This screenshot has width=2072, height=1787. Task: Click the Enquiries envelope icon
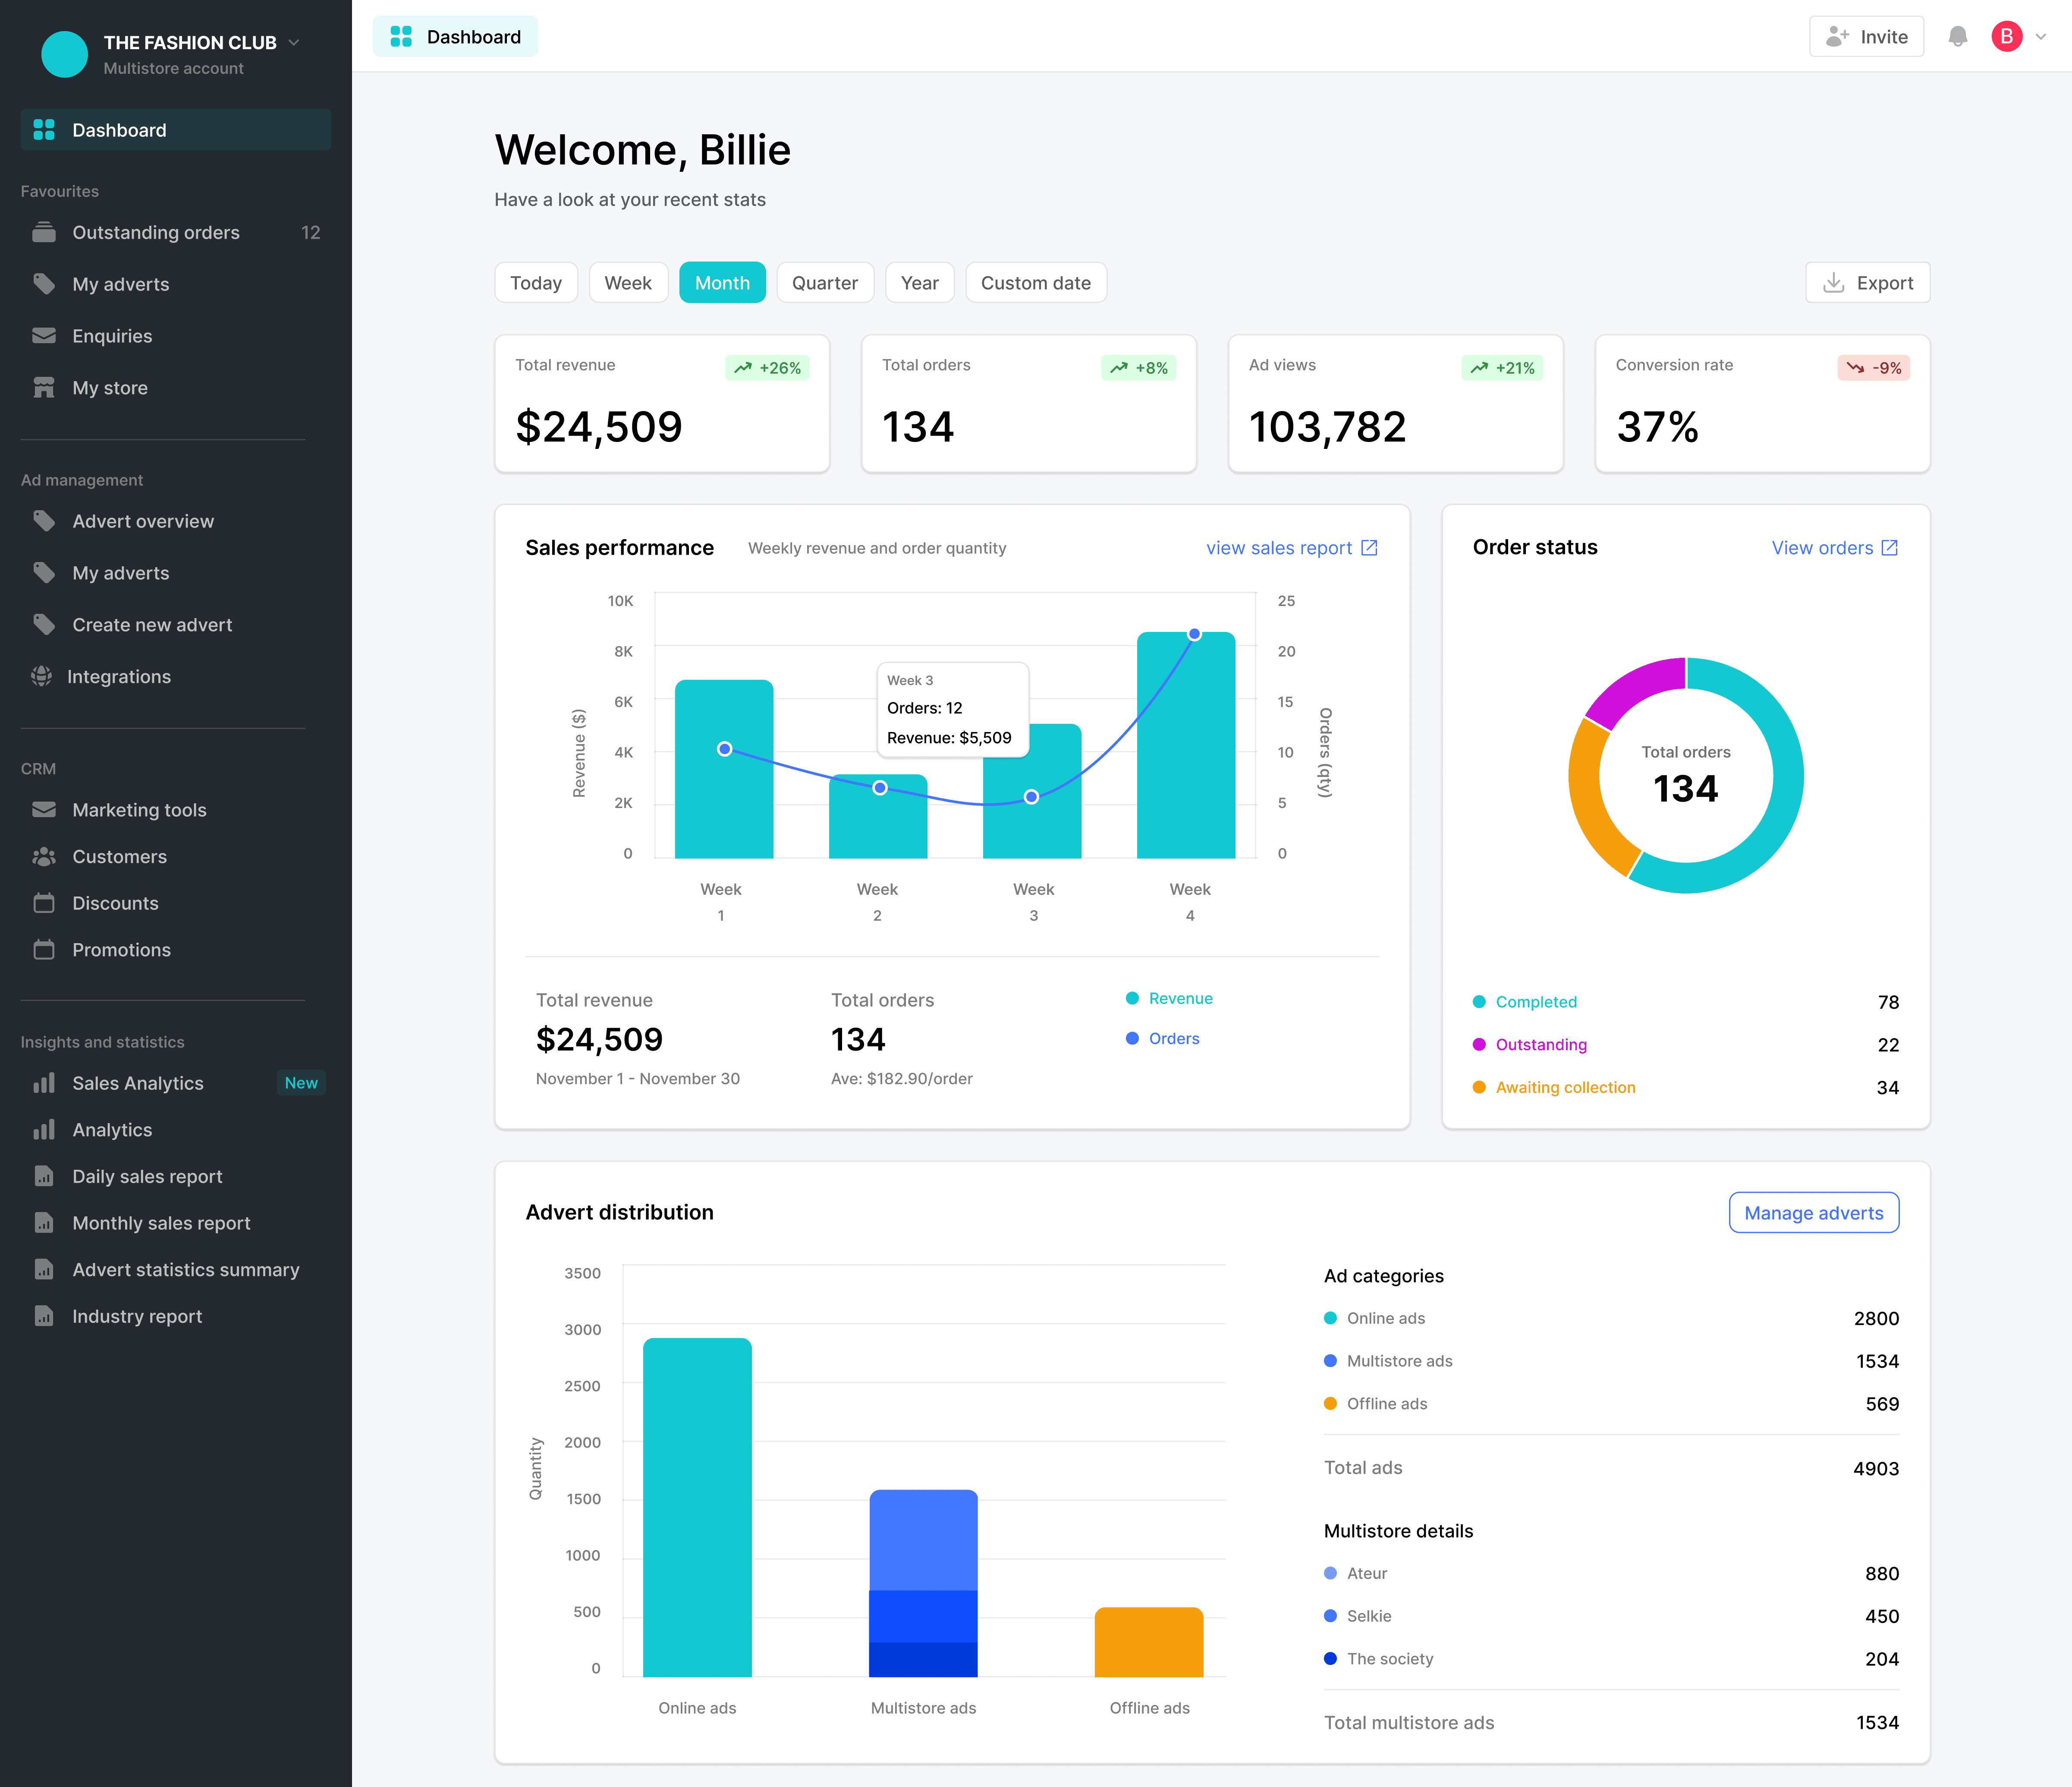pyautogui.click(x=44, y=335)
